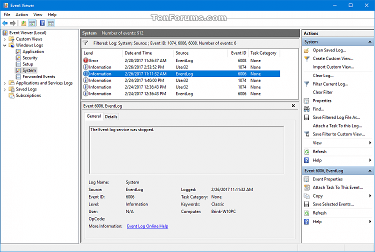
Task: Click the Event Properties icon
Action: pyautogui.click(x=306, y=179)
